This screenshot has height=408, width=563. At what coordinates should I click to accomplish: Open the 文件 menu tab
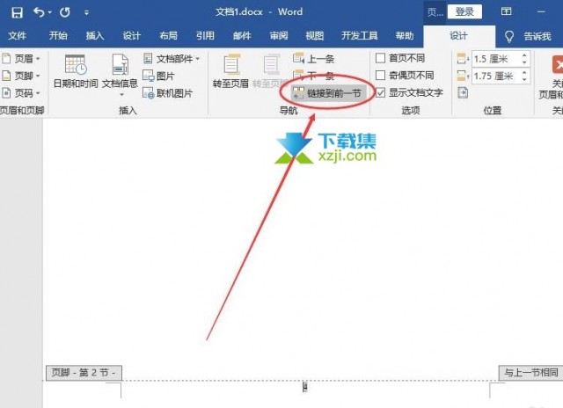(17, 36)
